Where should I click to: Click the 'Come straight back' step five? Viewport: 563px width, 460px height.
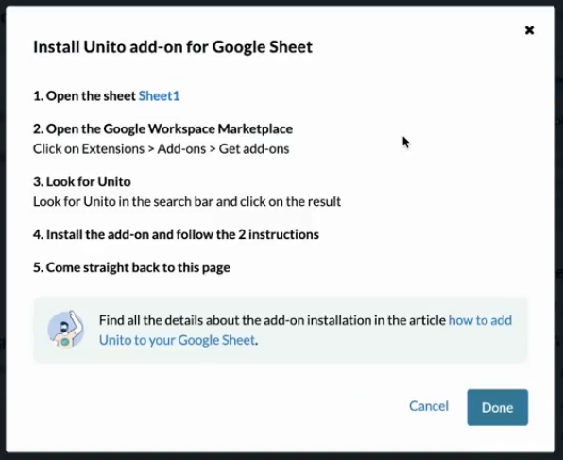pyautogui.click(x=131, y=267)
